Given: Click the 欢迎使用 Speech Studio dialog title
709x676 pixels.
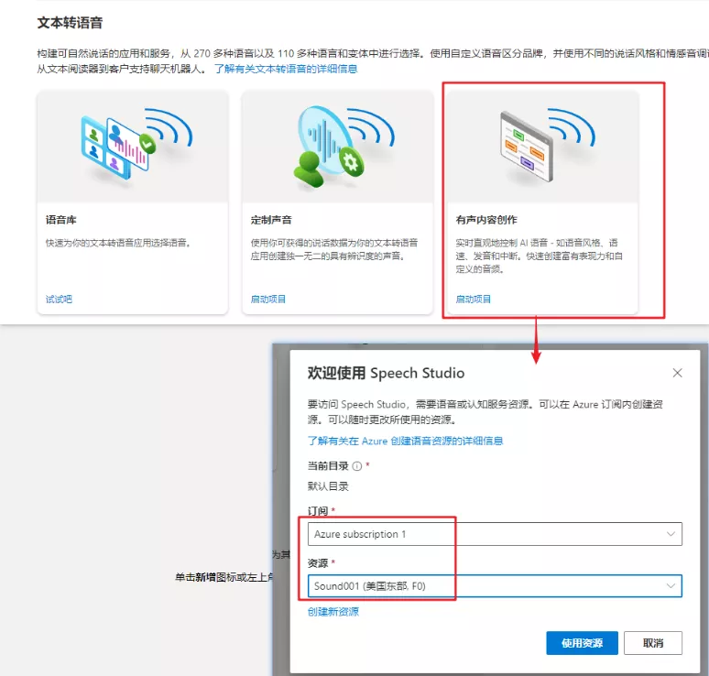Looking at the screenshot, I should pyautogui.click(x=387, y=373).
